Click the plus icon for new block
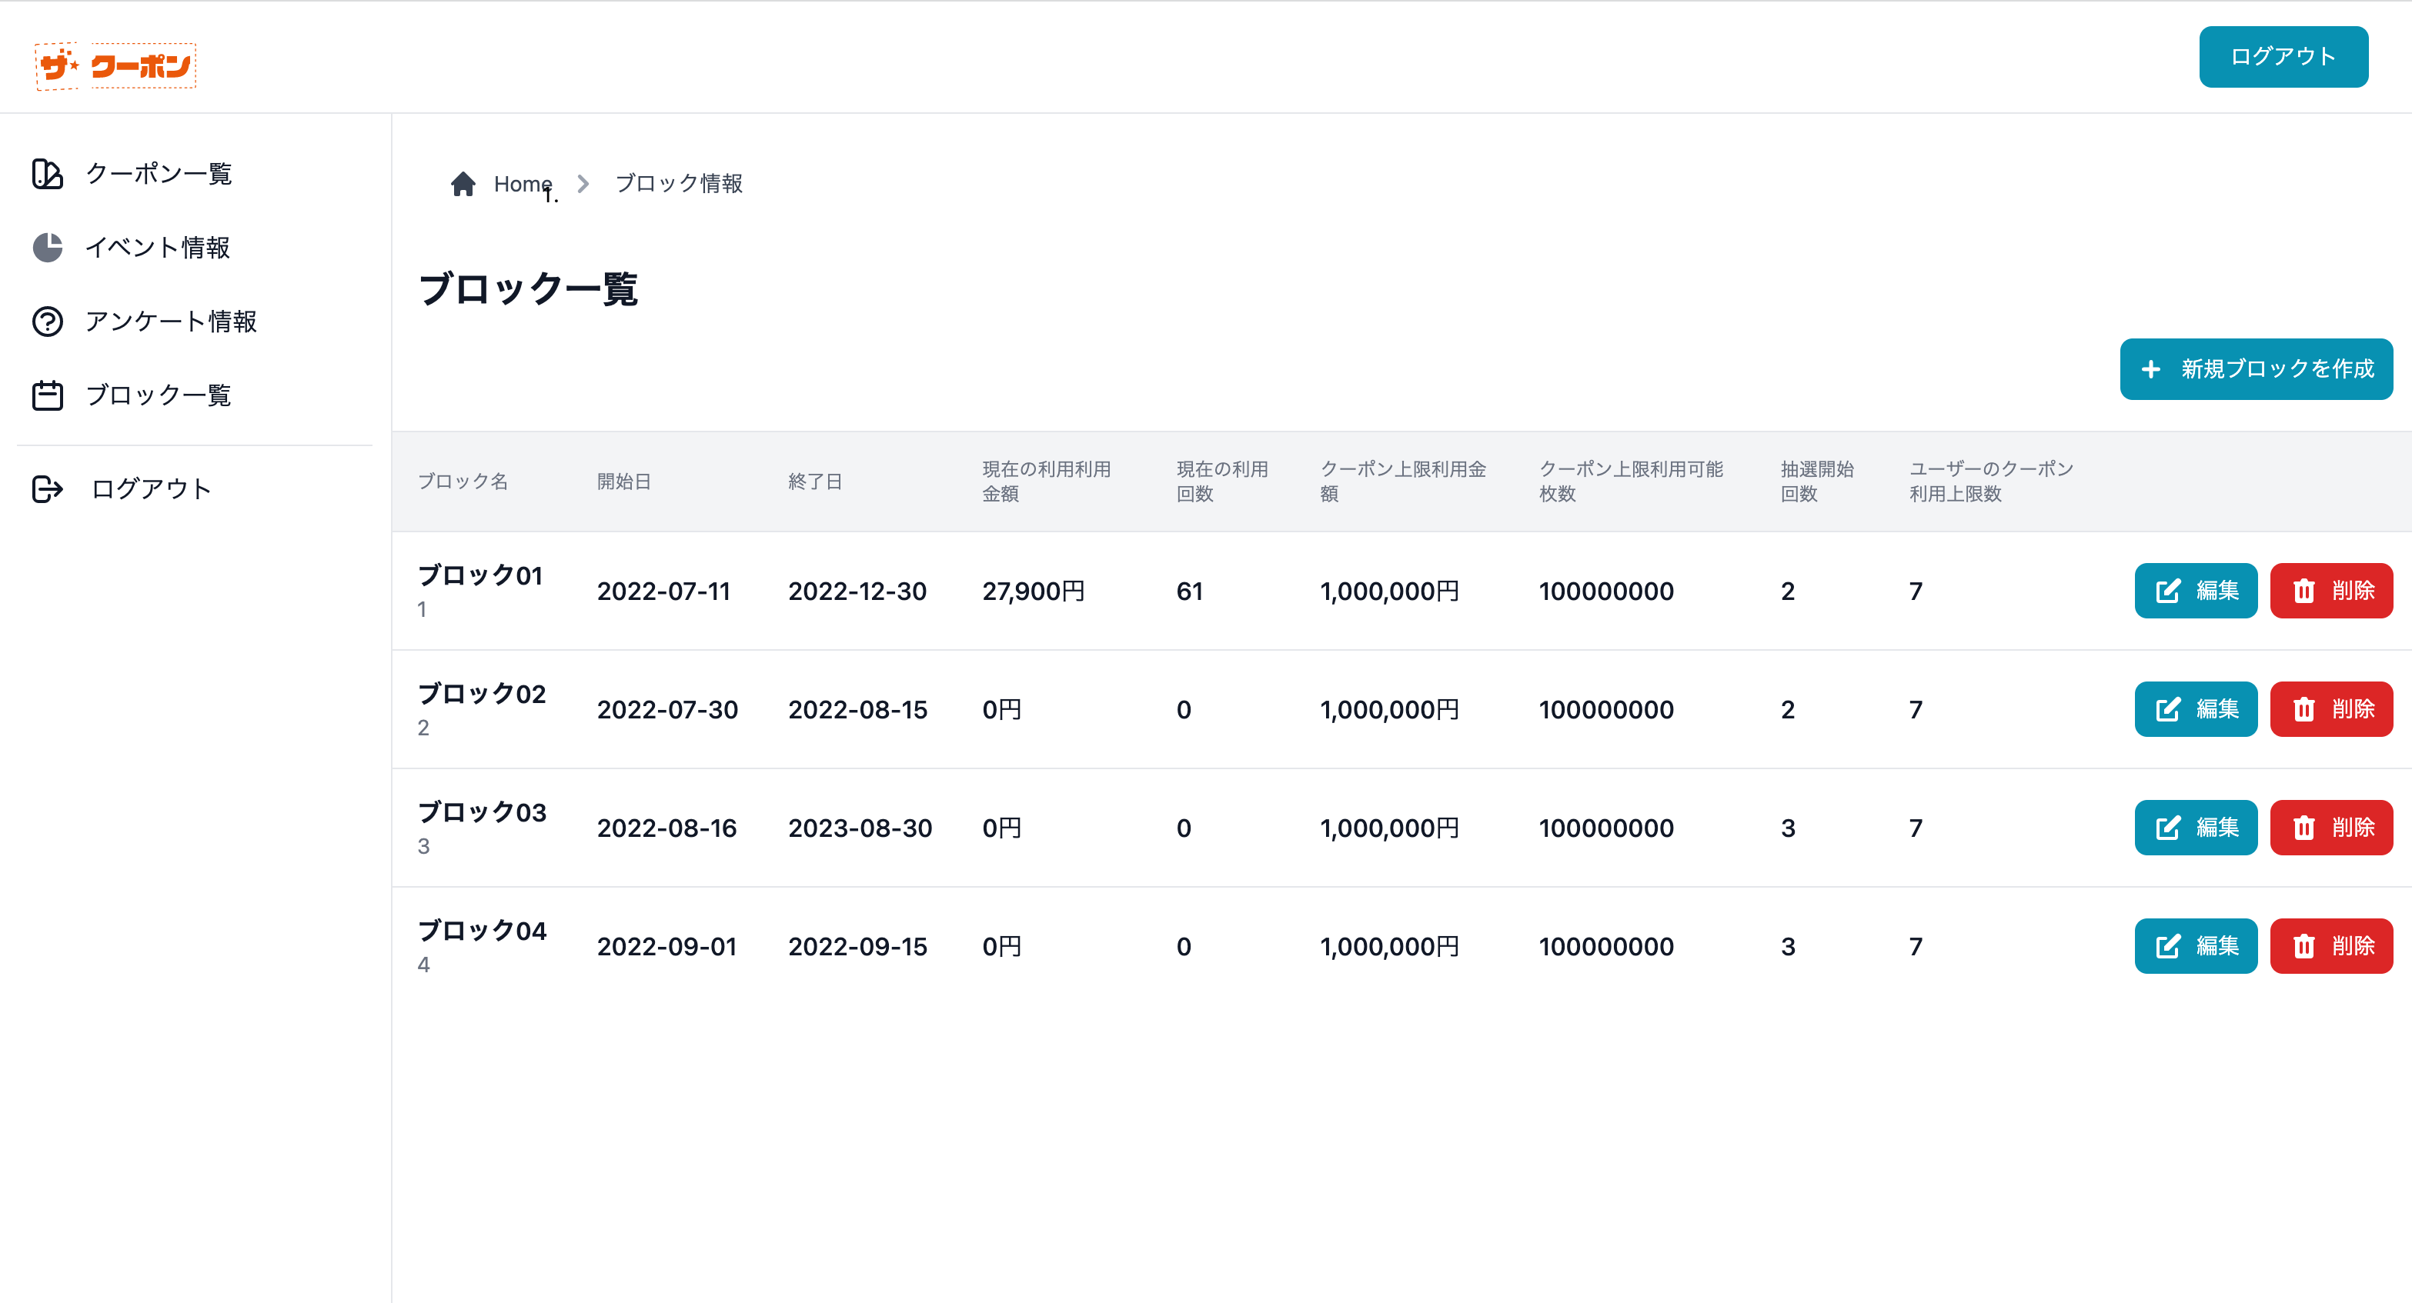The width and height of the screenshot is (2412, 1303). (x=2151, y=370)
